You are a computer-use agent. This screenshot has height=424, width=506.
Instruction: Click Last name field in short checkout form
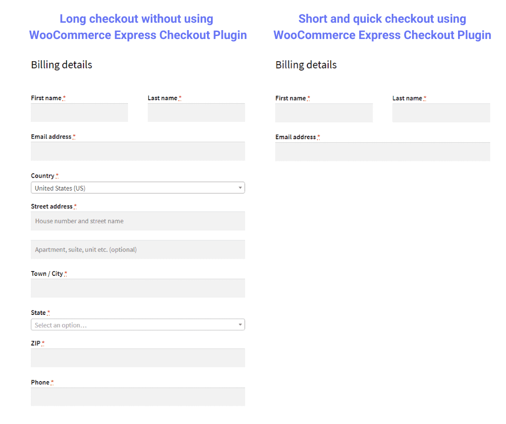[x=441, y=113]
